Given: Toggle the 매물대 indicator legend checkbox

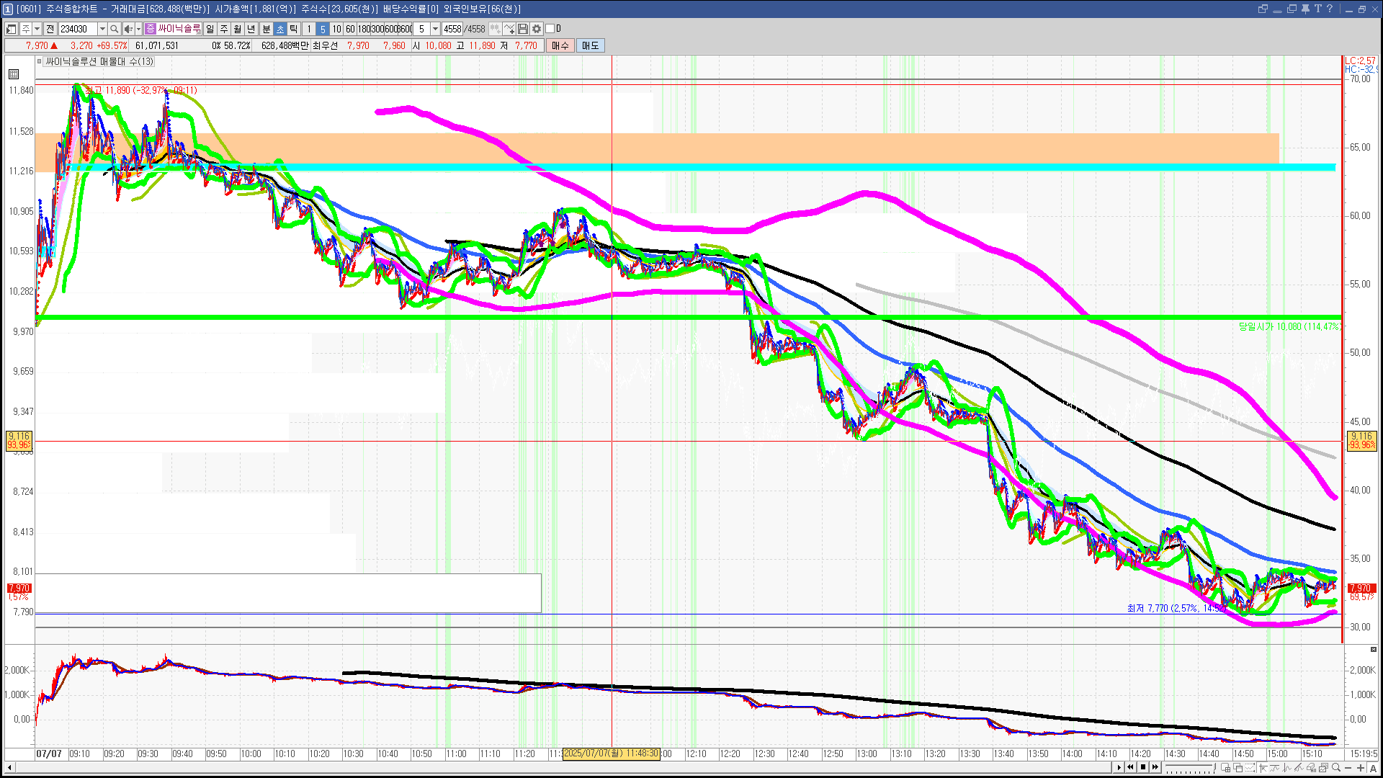Looking at the screenshot, I should 40,62.
